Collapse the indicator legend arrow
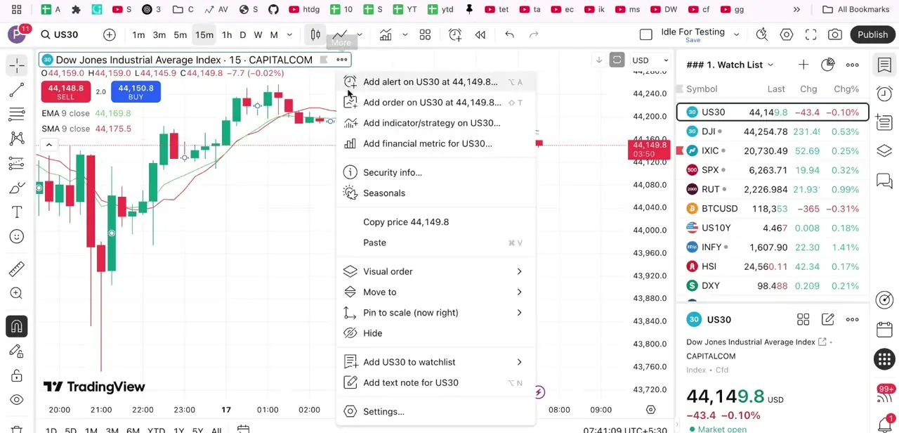 pyautogui.click(x=49, y=146)
